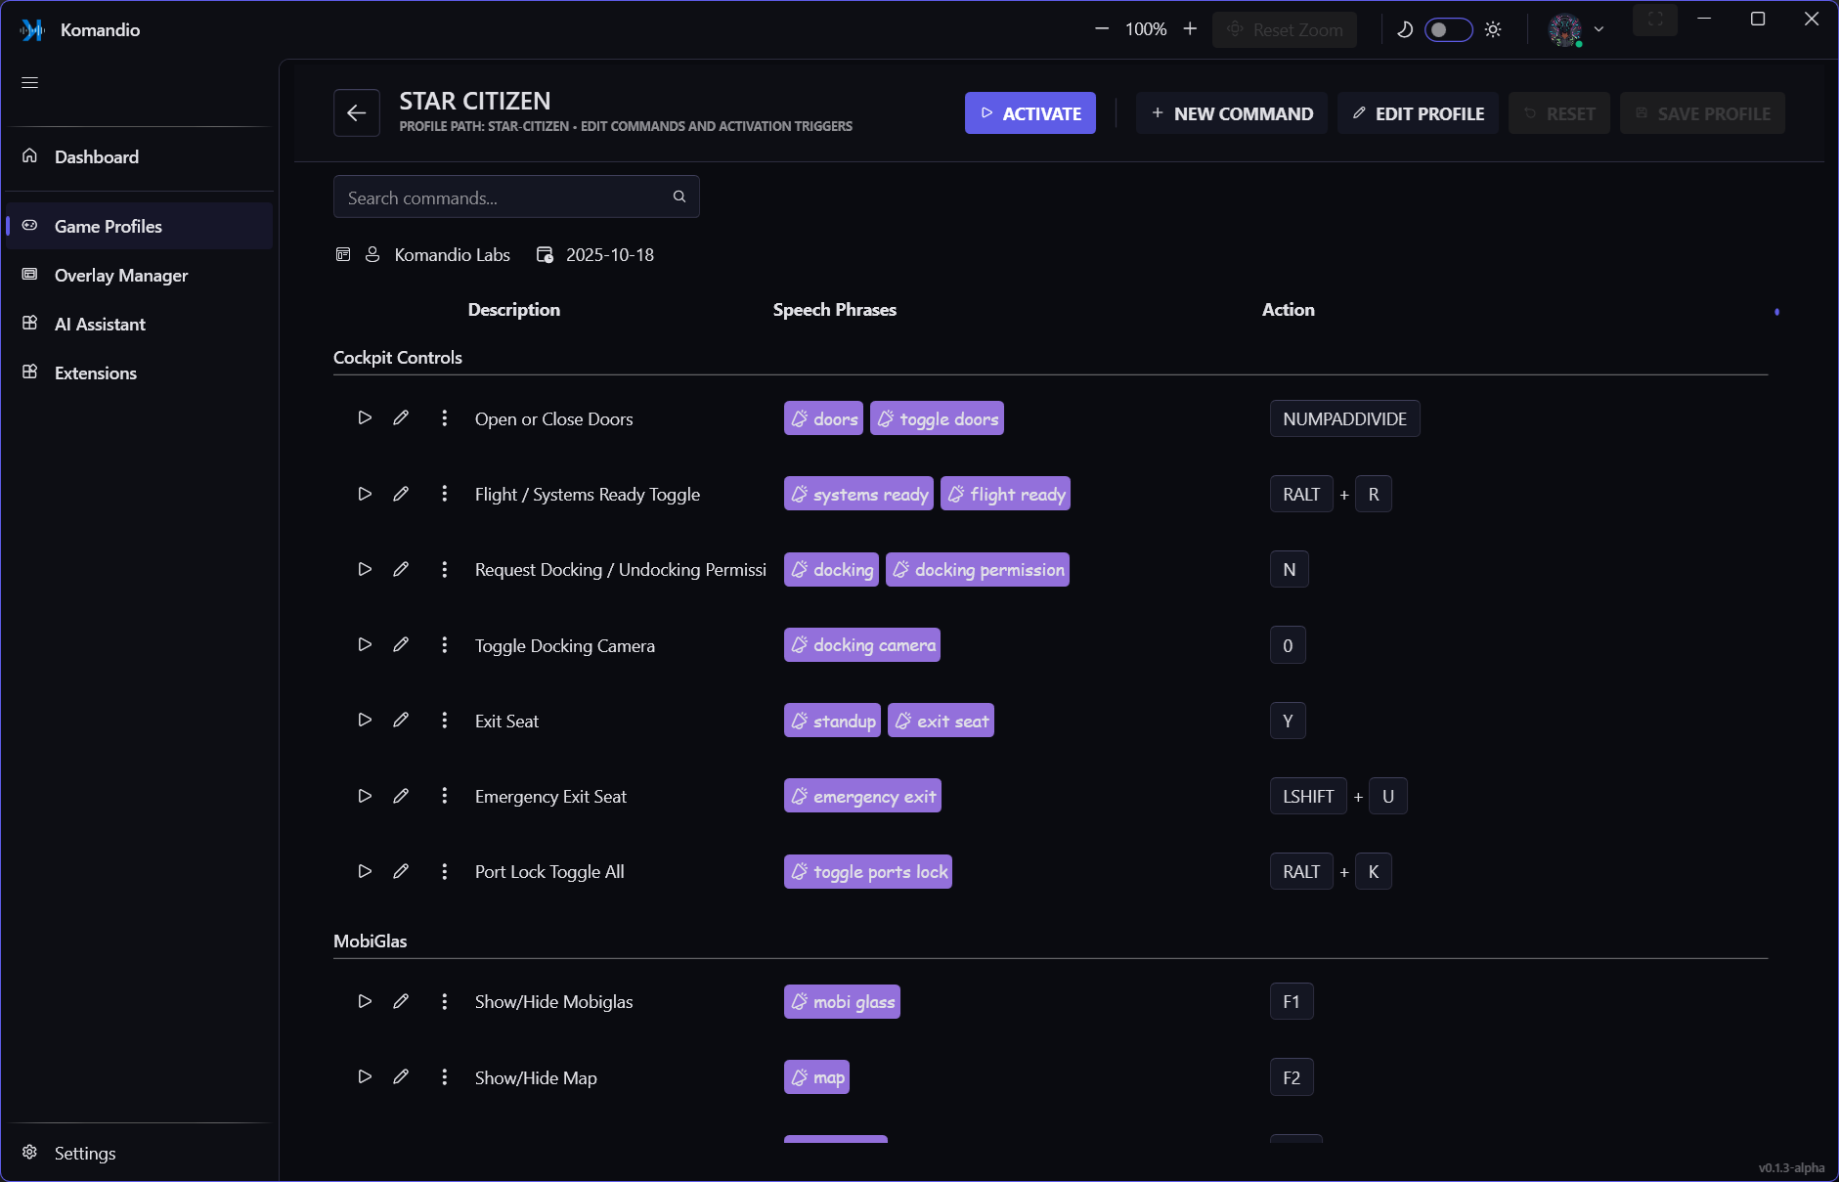Switch between dark and light theme
The width and height of the screenshot is (1839, 1182).
(x=1449, y=29)
